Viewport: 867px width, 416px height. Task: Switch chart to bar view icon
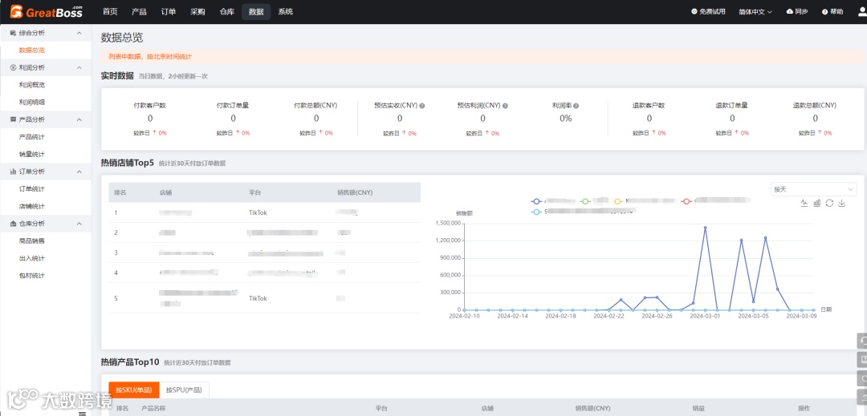[x=817, y=203]
